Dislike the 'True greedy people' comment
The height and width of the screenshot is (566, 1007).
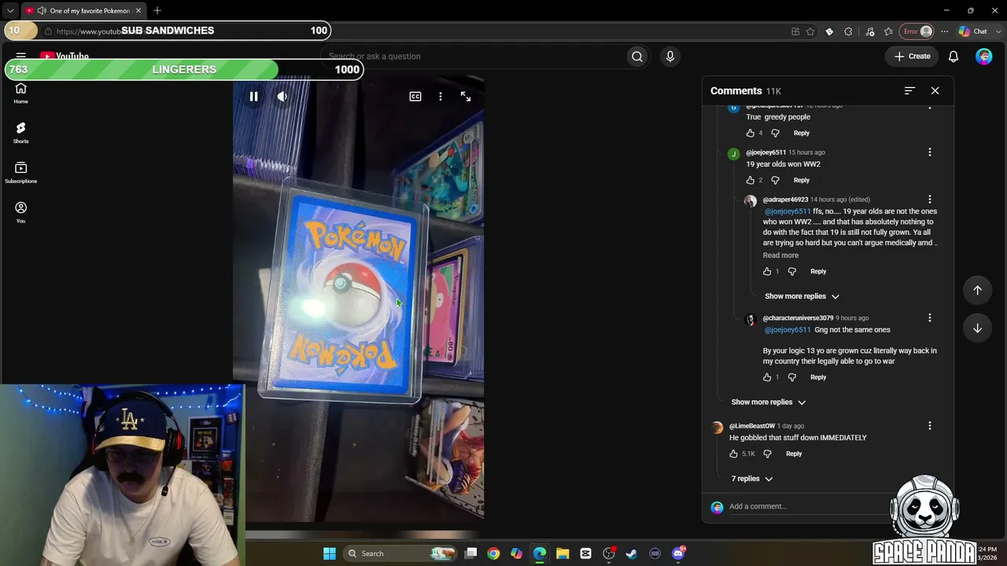click(x=775, y=134)
